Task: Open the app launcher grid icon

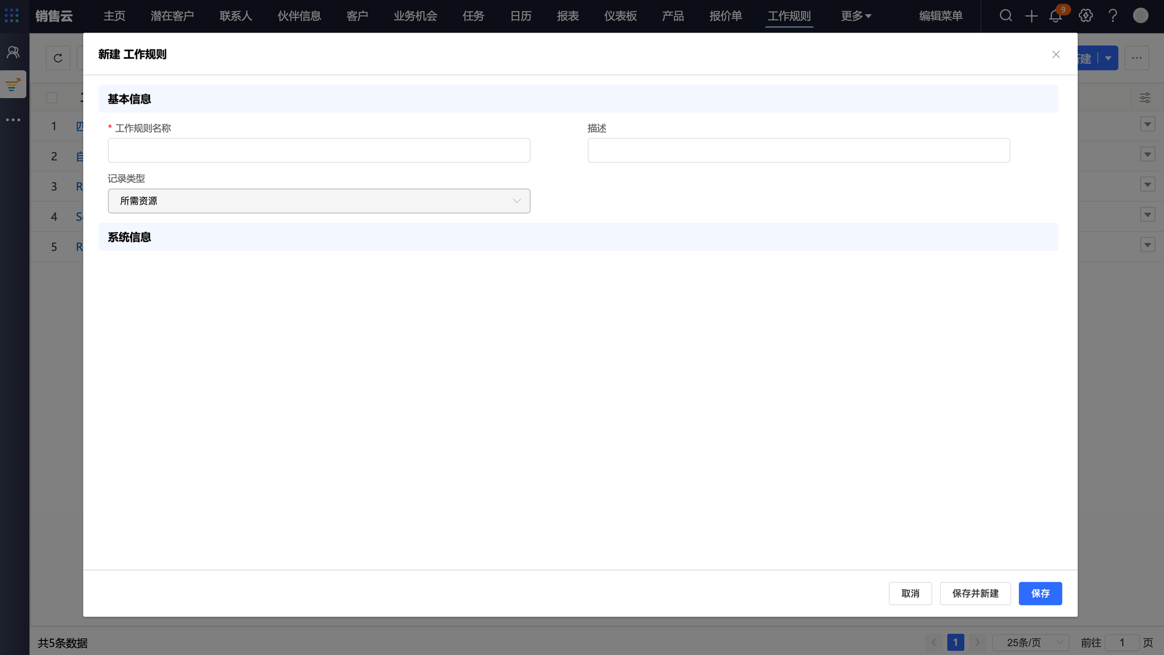Action: point(12,16)
